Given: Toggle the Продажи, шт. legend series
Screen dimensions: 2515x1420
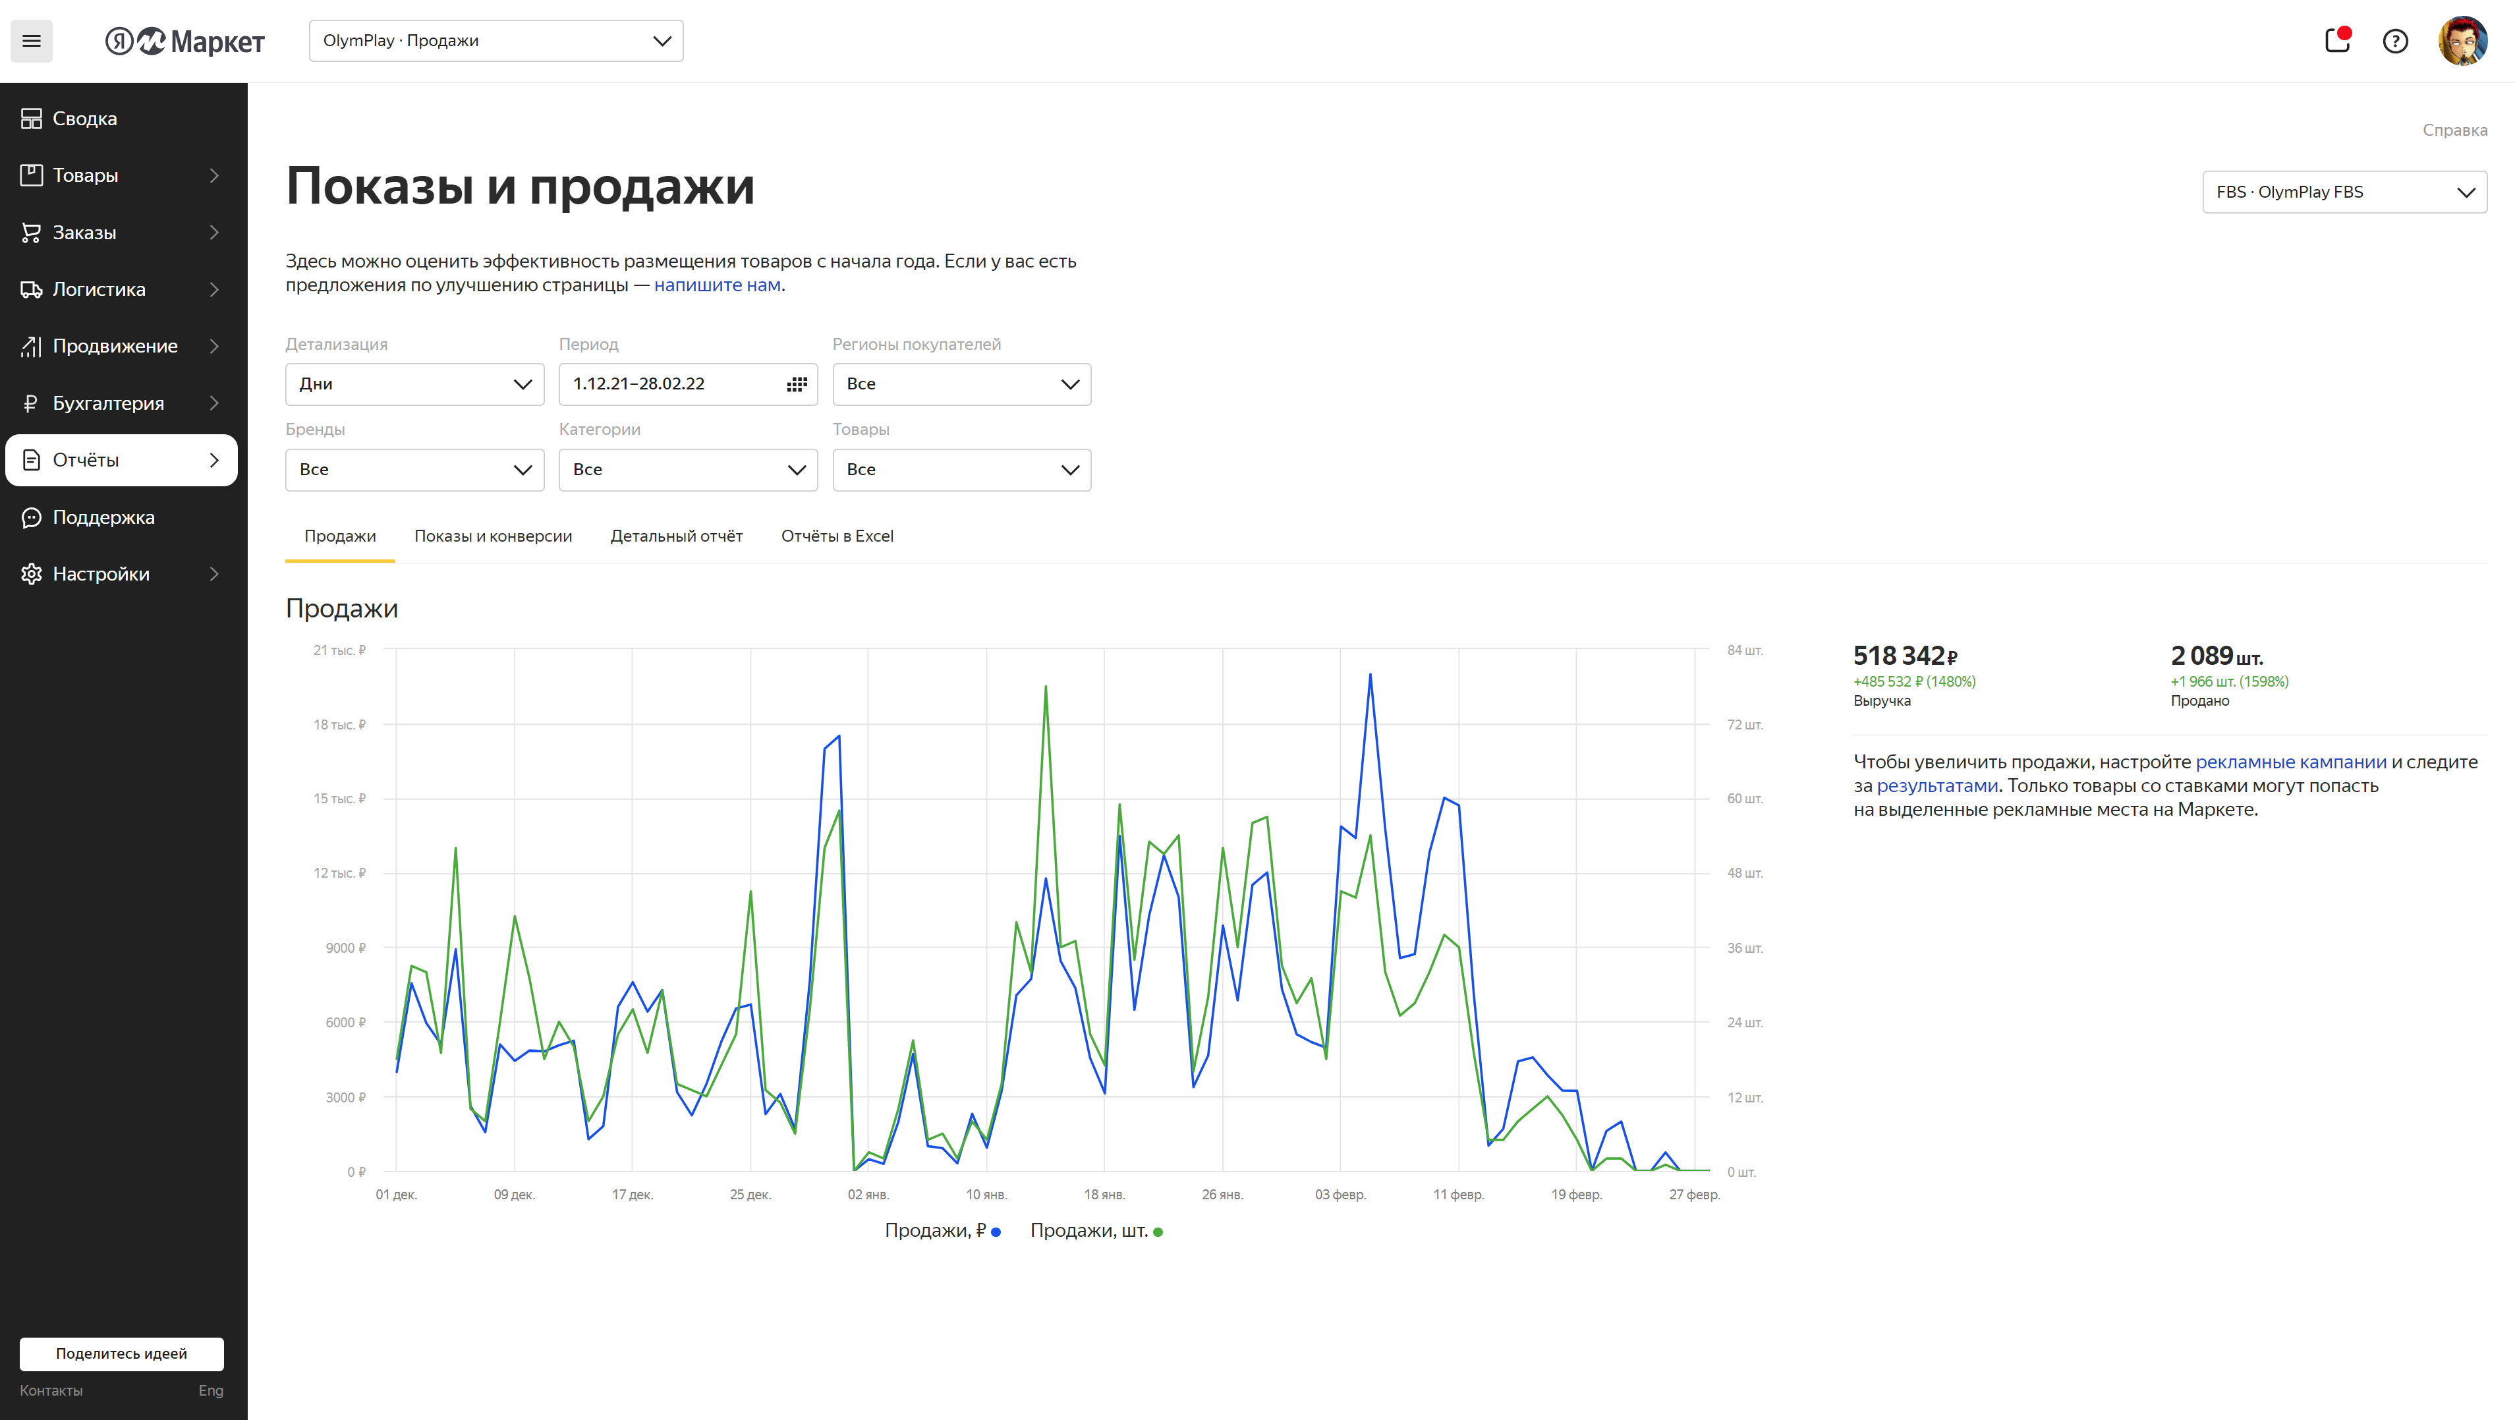Looking at the screenshot, I should point(1096,1230).
